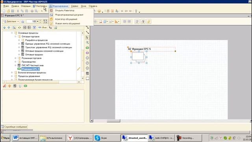The image size is (252, 142).
Task: Select the straight line connector tool
Action: pyautogui.click(x=87, y=32)
